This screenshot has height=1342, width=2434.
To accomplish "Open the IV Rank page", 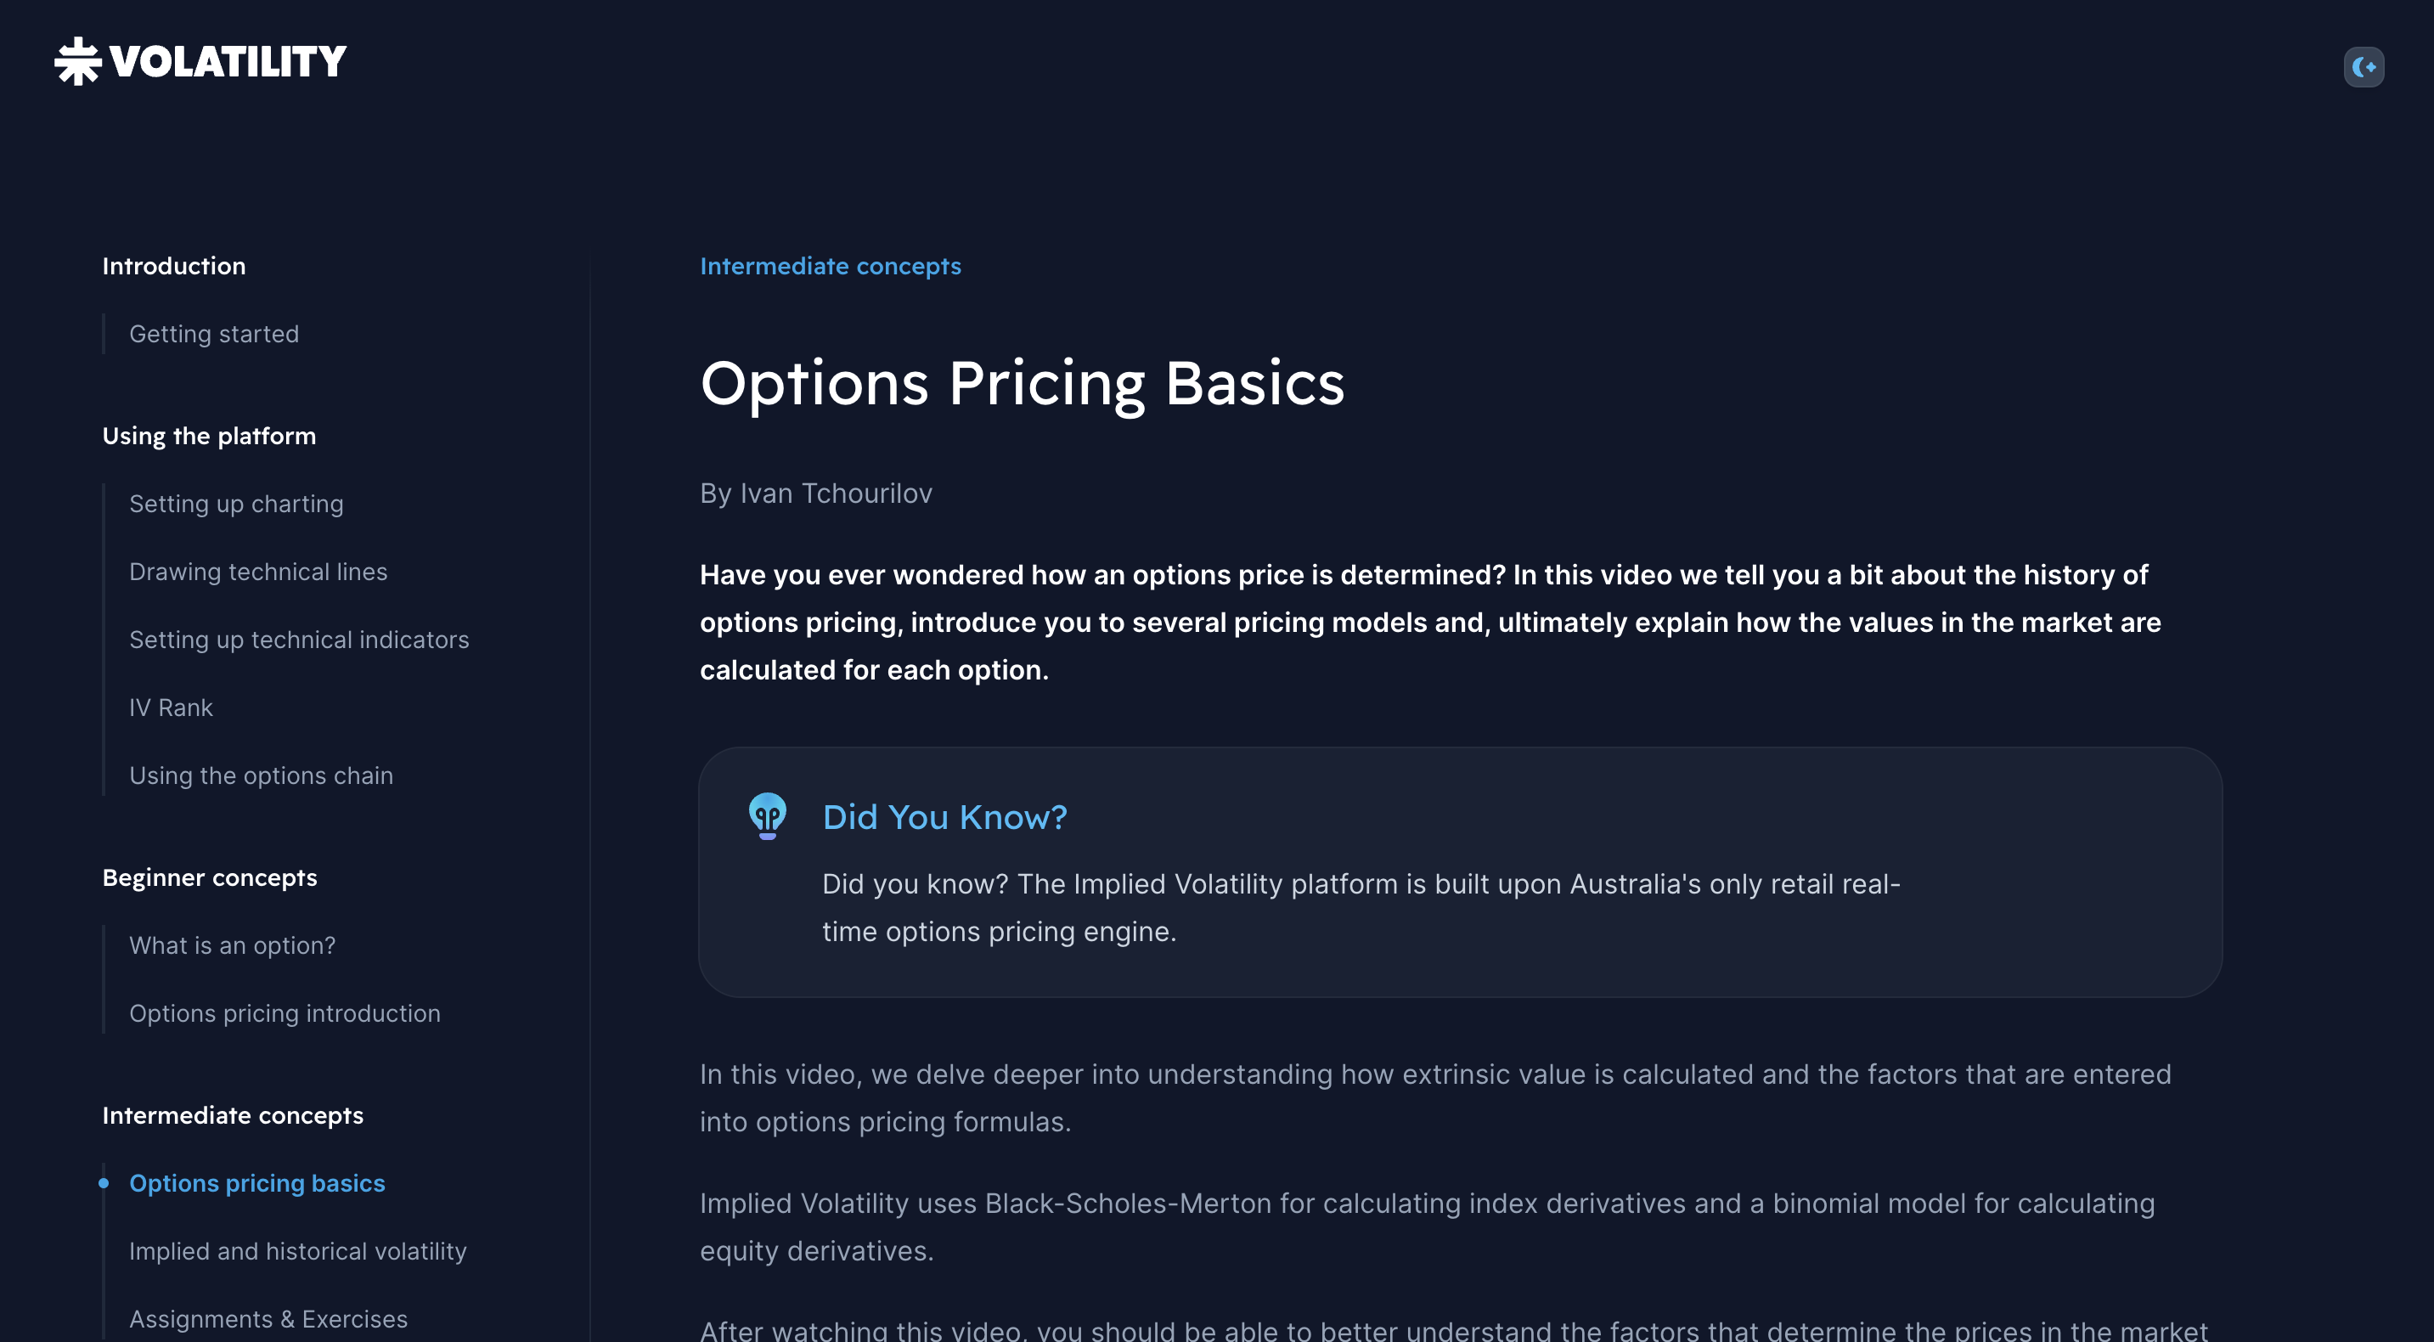I will 171,707.
